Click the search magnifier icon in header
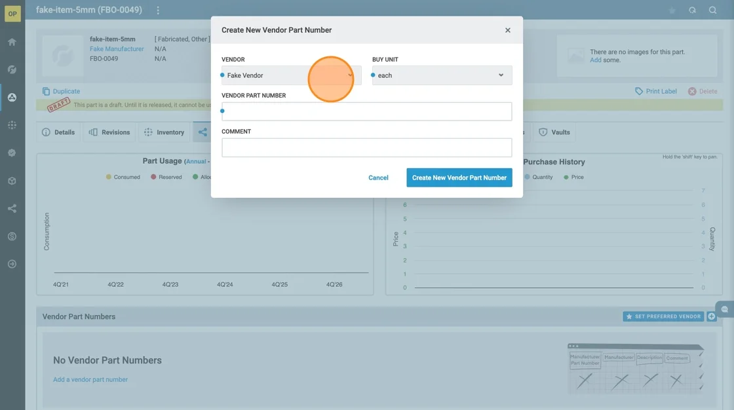The width and height of the screenshot is (734, 410). point(712,10)
